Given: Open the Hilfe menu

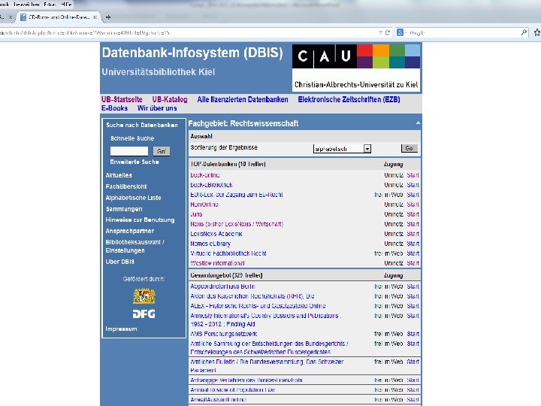Looking at the screenshot, I should (66, 5).
